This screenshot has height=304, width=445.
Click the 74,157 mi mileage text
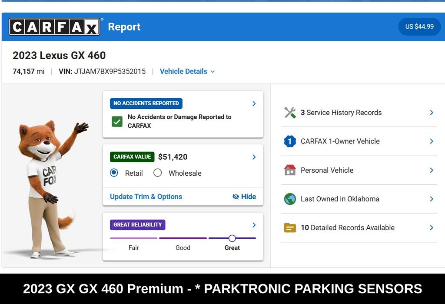28,71
